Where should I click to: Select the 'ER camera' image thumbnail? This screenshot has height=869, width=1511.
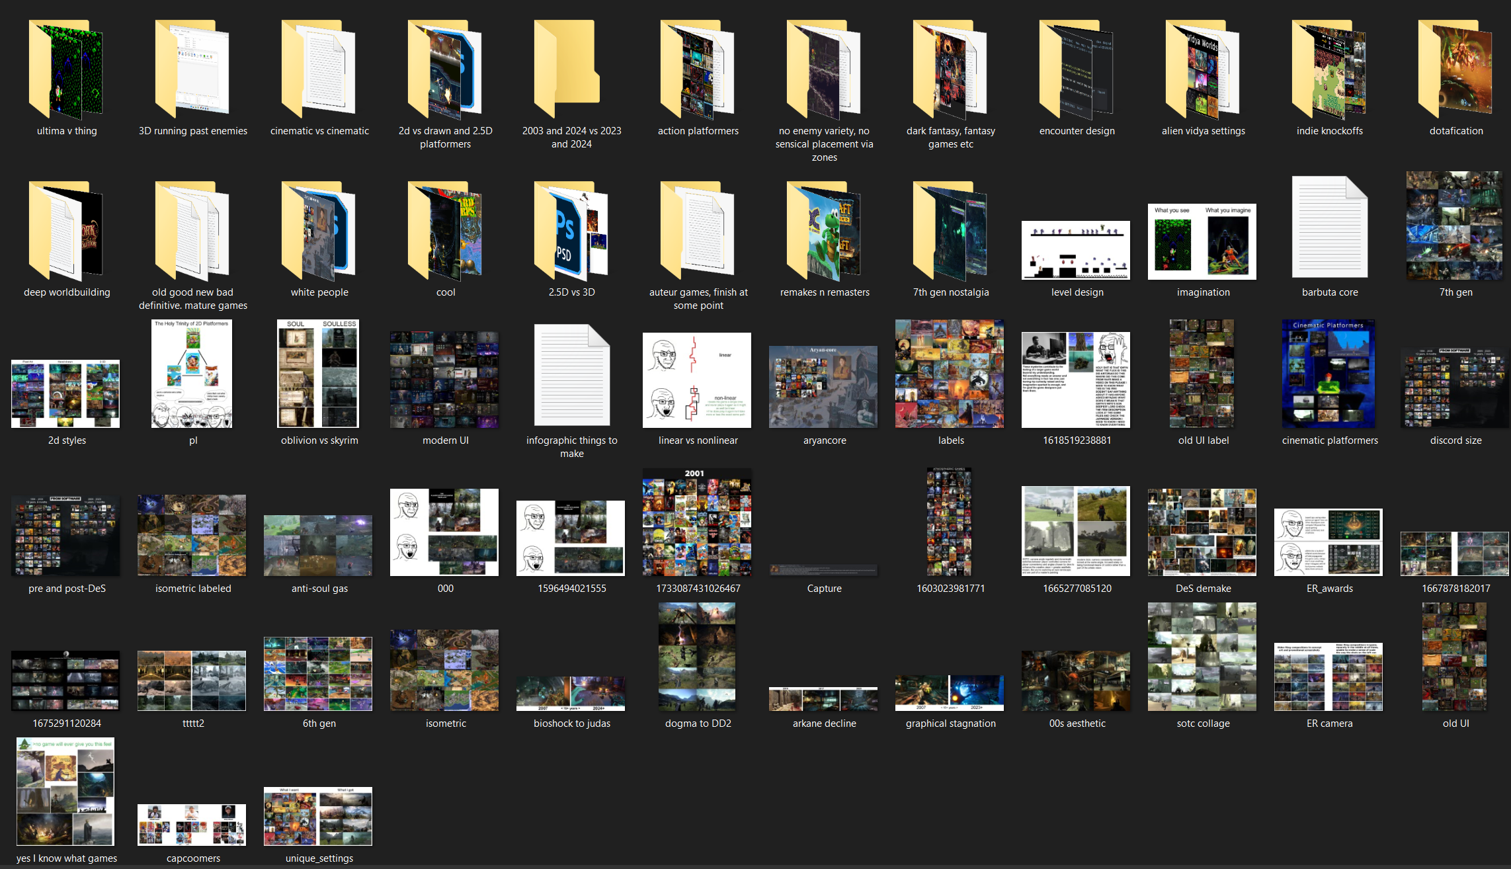coord(1328,677)
